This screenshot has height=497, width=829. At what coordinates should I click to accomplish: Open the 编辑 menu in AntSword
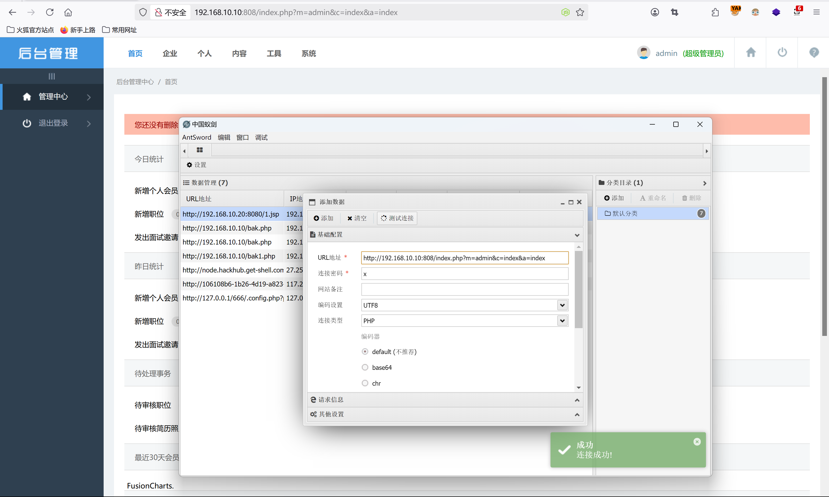pos(224,137)
